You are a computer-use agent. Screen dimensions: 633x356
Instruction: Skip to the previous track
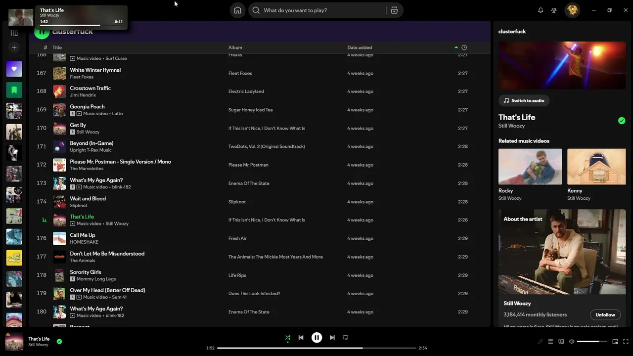301,338
